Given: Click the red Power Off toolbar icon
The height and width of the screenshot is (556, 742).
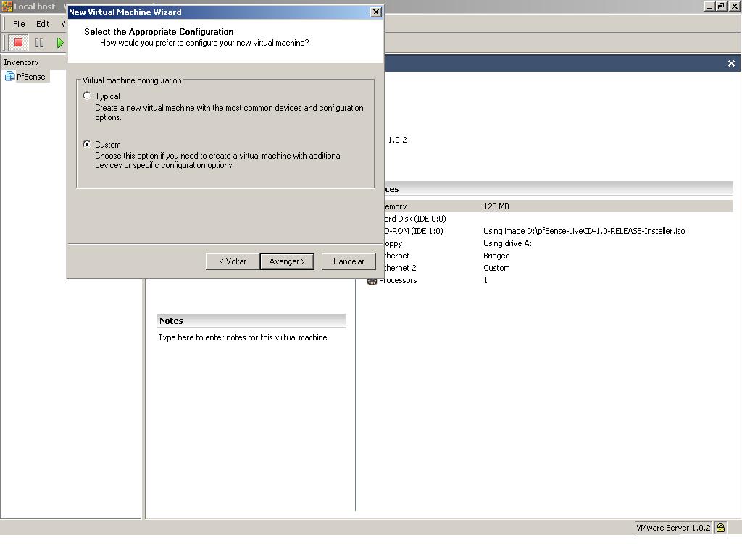Looking at the screenshot, I should [x=18, y=43].
